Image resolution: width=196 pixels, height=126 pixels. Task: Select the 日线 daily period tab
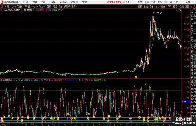click(49, 6)
